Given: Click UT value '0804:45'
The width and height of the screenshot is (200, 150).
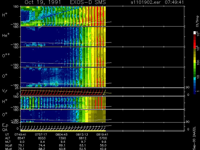Looking at the screenshot, I should tap(61, 134).
